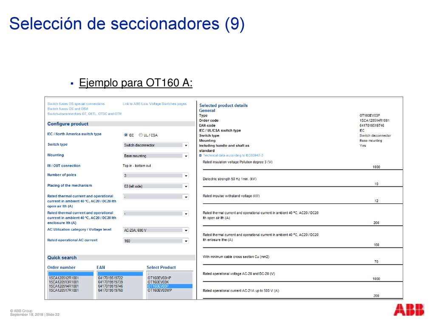This screenshot has width=435, height=326.
Task: Select order number 1SCA120513R1001 in list
Action: coord(64,282)
